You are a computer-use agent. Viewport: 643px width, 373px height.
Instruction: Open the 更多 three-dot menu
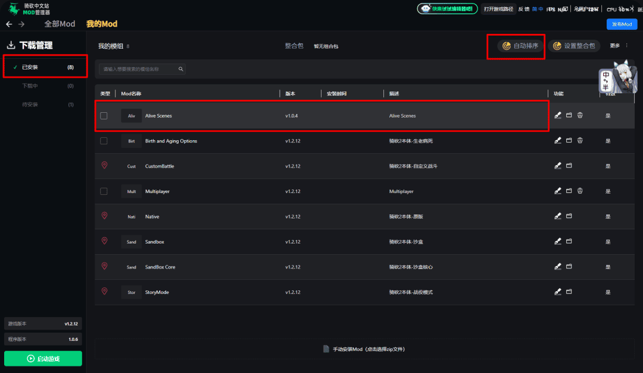point(626,46)
